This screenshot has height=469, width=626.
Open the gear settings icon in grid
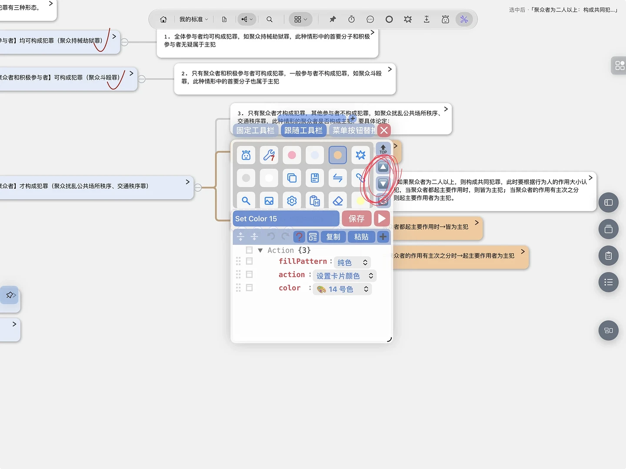click(x=292, y=200)
